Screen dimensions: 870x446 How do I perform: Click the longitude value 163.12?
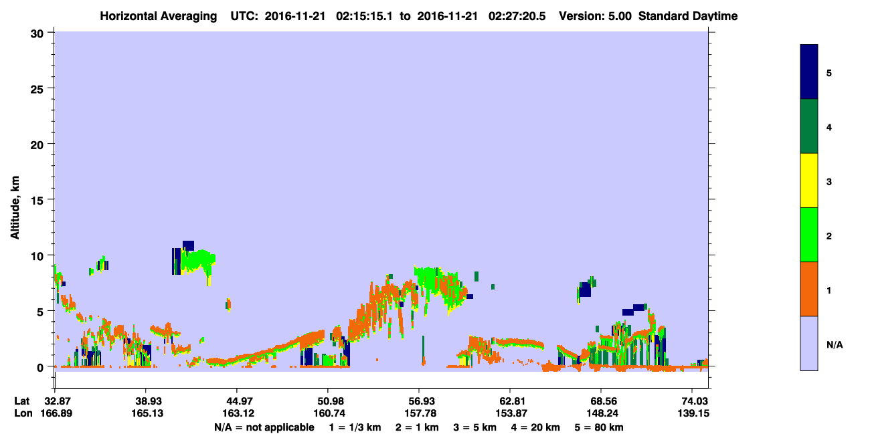pos(238,413)
